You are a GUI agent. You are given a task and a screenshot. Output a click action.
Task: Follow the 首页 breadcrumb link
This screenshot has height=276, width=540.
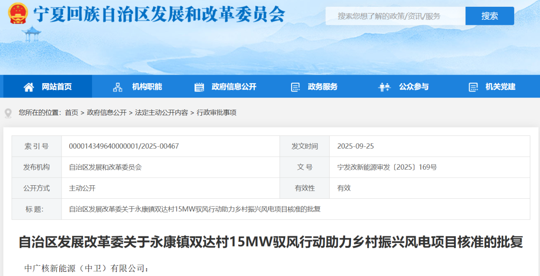click(x=71, y=113)
